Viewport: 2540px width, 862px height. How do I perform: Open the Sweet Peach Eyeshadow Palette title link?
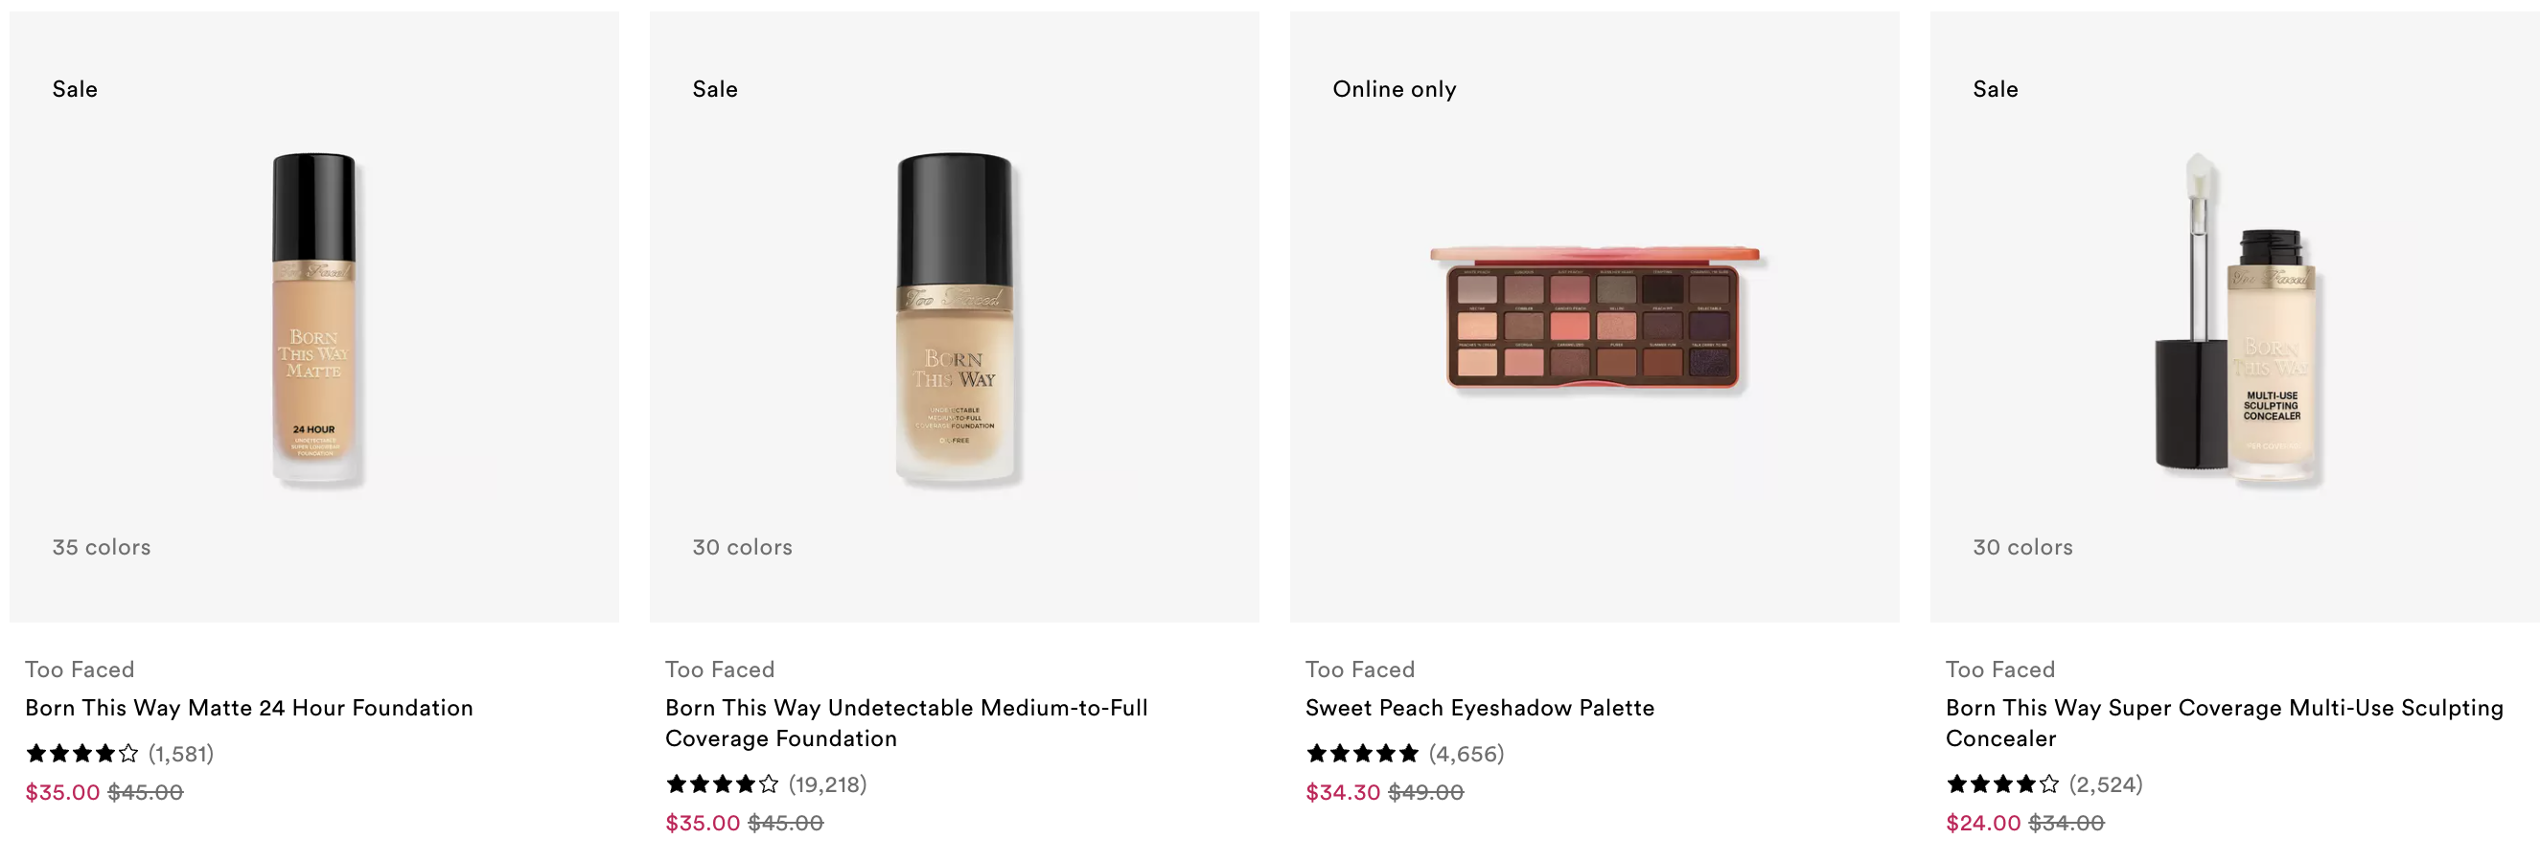1480,708
